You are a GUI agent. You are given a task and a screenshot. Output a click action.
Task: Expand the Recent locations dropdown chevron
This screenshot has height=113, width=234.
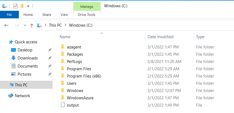click(25, 25)
